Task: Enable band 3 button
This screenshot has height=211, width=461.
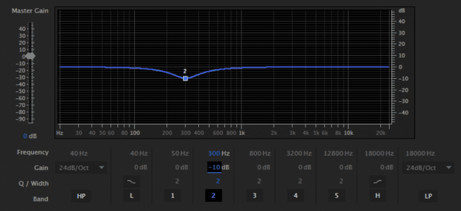Action: [x=254, y=196]
